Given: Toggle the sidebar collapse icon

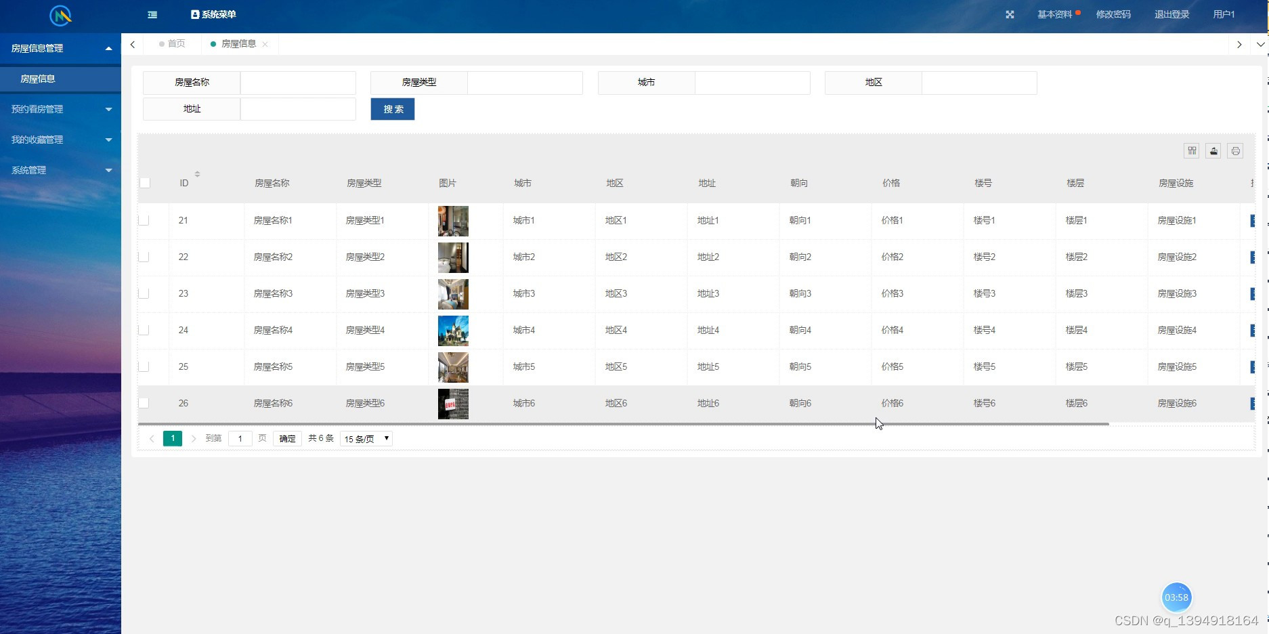Looking at the screenshot, I should click(152, 14).
